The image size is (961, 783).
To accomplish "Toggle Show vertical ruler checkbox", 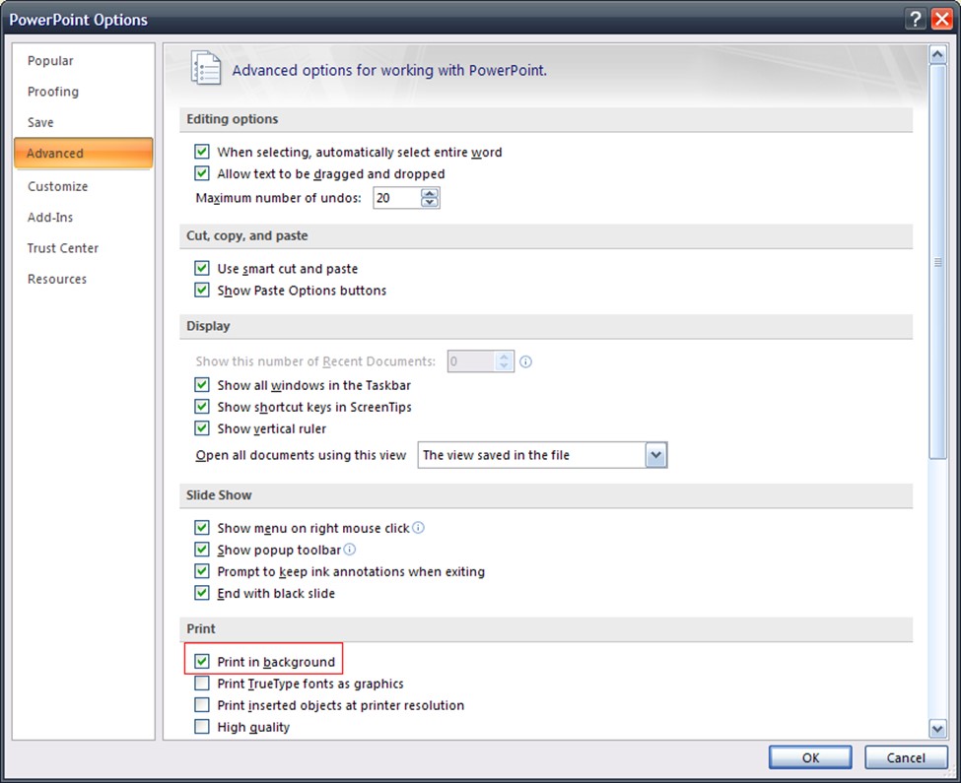I will [x=202, y=428].
